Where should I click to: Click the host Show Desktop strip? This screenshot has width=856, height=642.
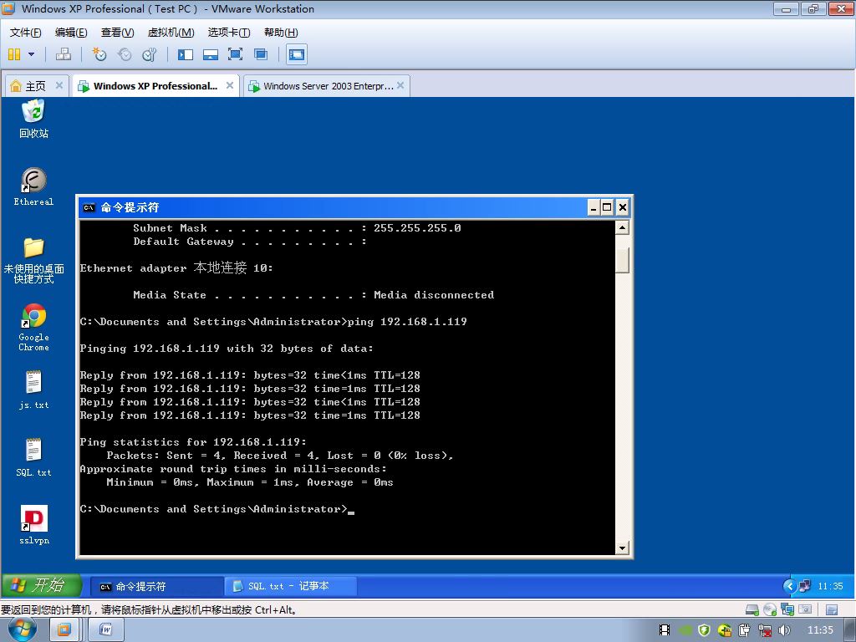coord(850,630)
